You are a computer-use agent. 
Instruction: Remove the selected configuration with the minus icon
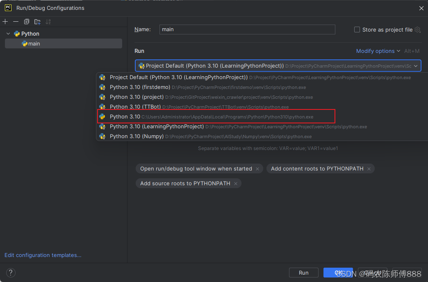click(16, 22)
